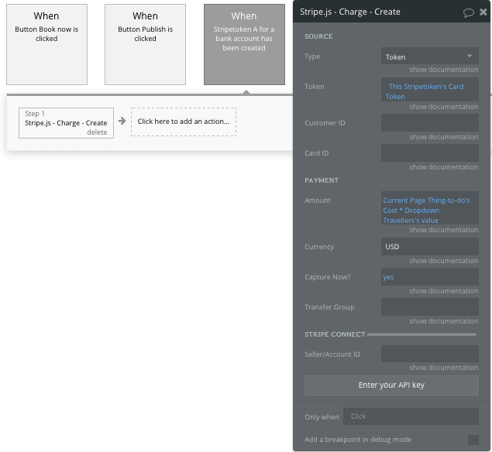
Task: Open the Type dropdown set to Token
Action: pyautogui.click(x=429, y=56)
